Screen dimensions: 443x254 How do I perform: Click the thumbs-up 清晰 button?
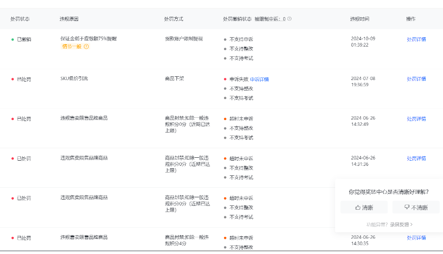[364, 207]
